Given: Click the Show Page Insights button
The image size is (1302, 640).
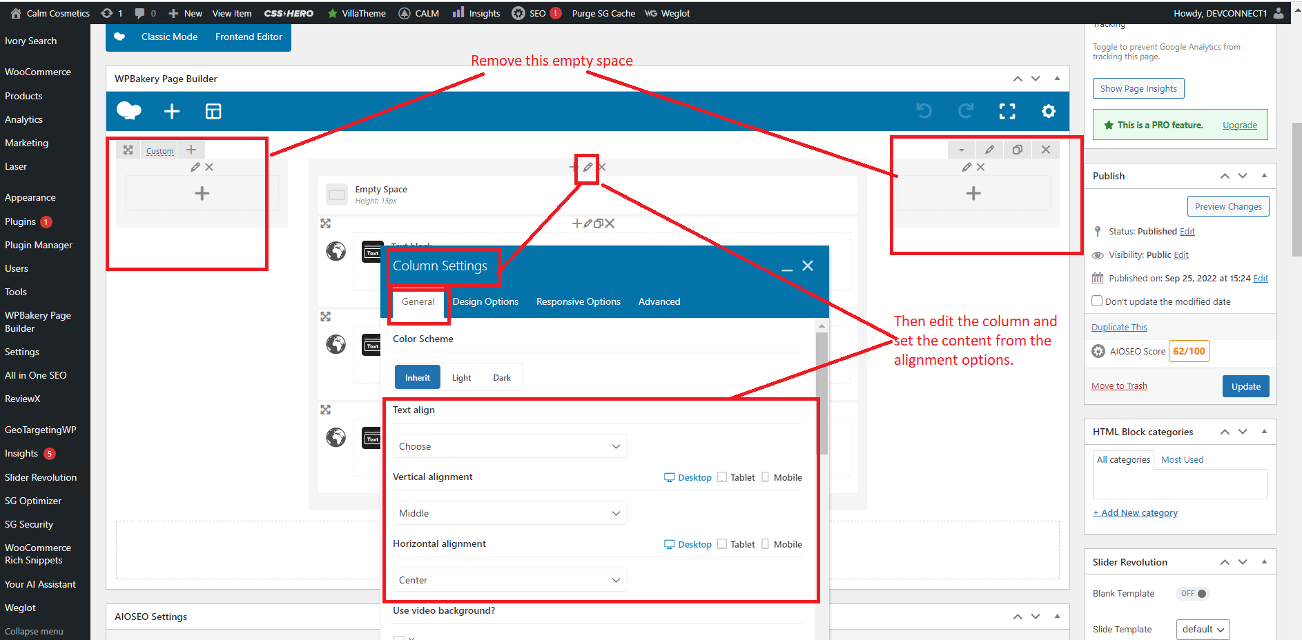Looking at the screenshot, I should 1138,88.
